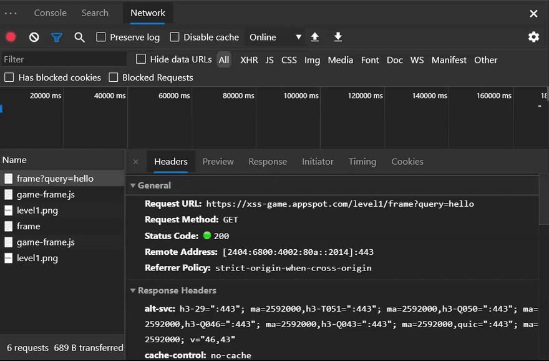
Task: Check Hide data URLs
Action: tap(141, 59)
